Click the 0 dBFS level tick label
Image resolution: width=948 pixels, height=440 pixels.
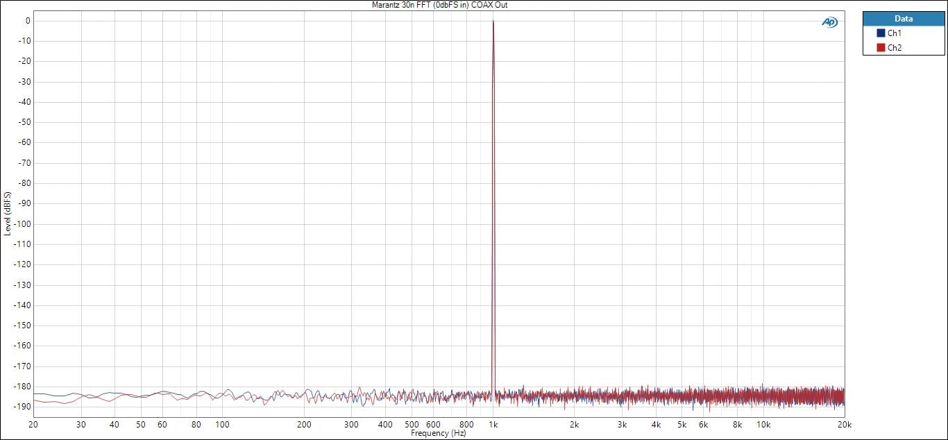[x=28, y=21]
